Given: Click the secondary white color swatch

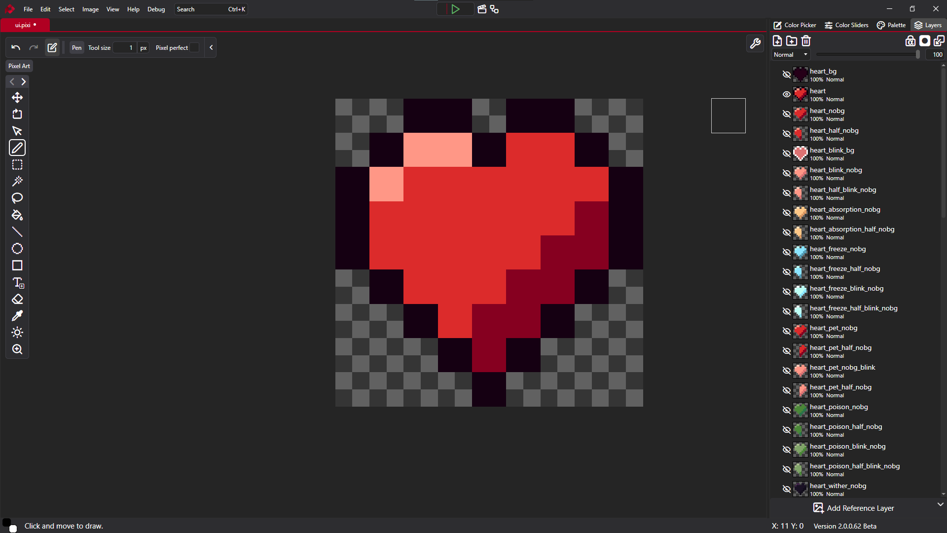Looking at the screenshot, I should click(x=13, y=529).
